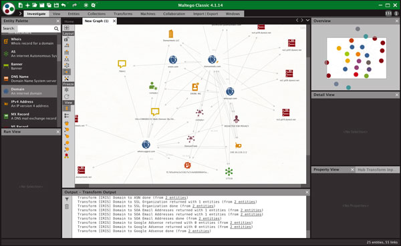
Task: Clear output using the trash icon
Action: point(66,207)
